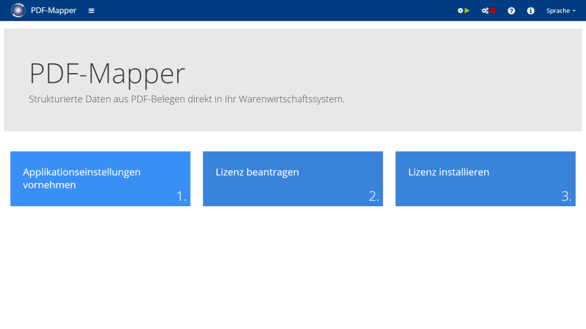Click the large PDF-Mapper heading
The width and height of the screenshot is (586, 329).
pos(107,74)
